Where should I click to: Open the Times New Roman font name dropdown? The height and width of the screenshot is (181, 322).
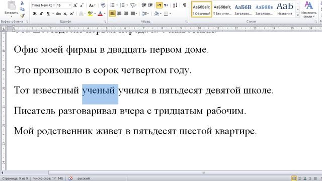54,6
